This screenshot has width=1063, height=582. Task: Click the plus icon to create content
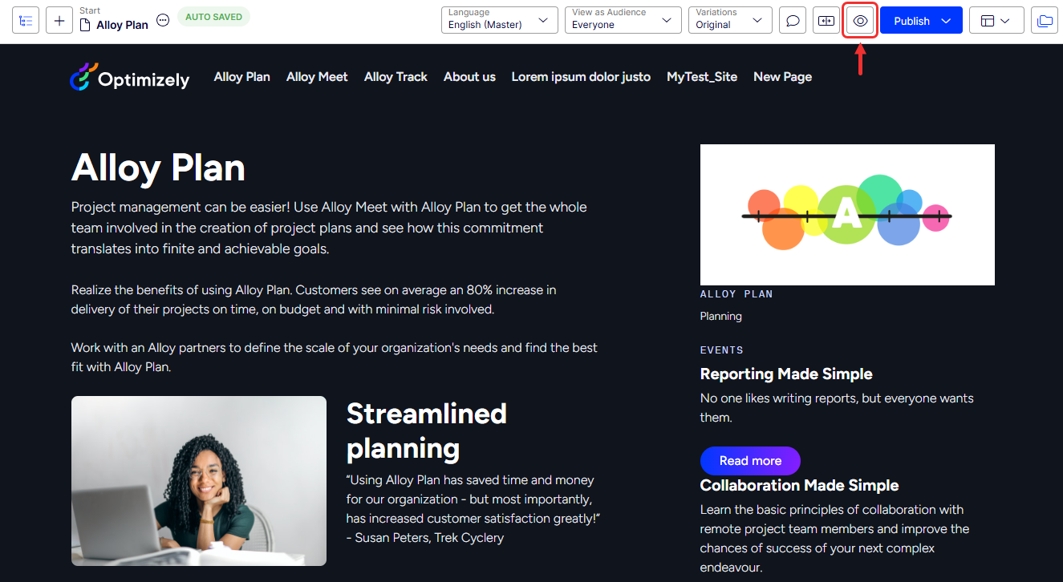coord(59,20)
